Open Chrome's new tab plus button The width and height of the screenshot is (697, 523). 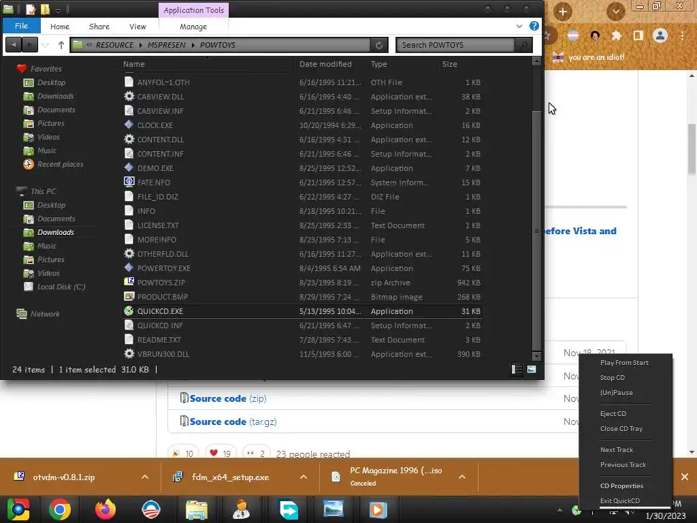pyautogui.click(x=562, y=12)
